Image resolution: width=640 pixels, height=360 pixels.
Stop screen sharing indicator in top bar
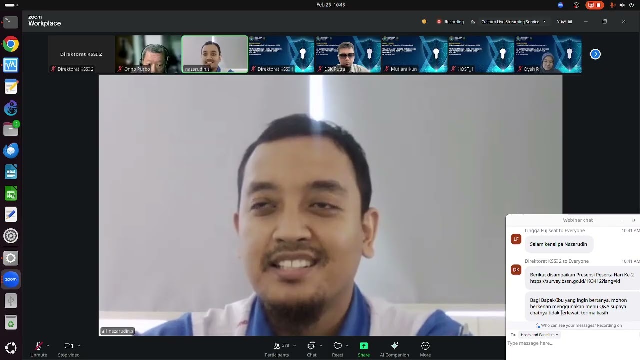pyautogui.click(x=595, y=5)
